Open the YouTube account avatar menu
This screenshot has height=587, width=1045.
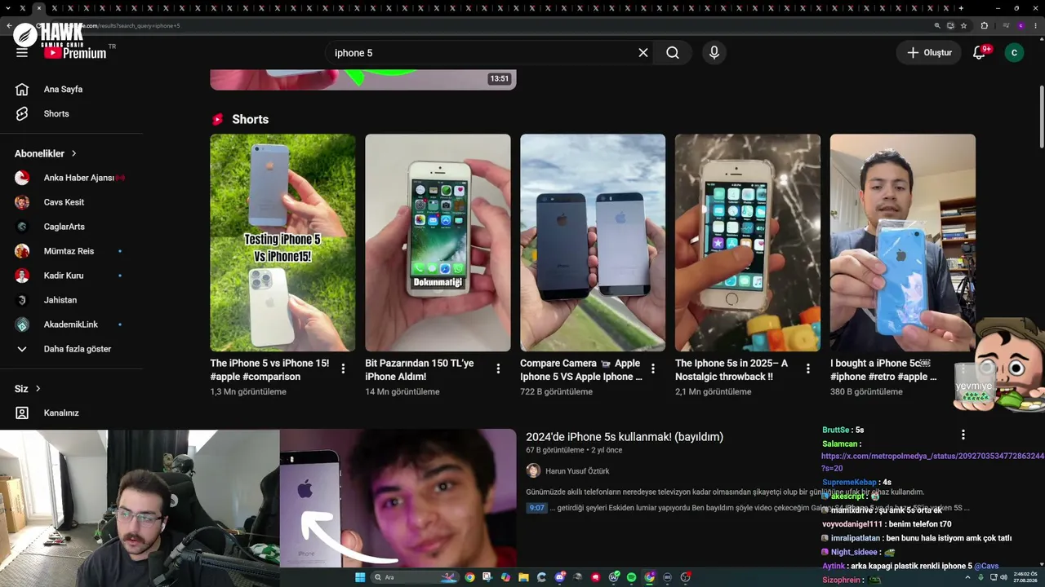tap(1014, 53)
